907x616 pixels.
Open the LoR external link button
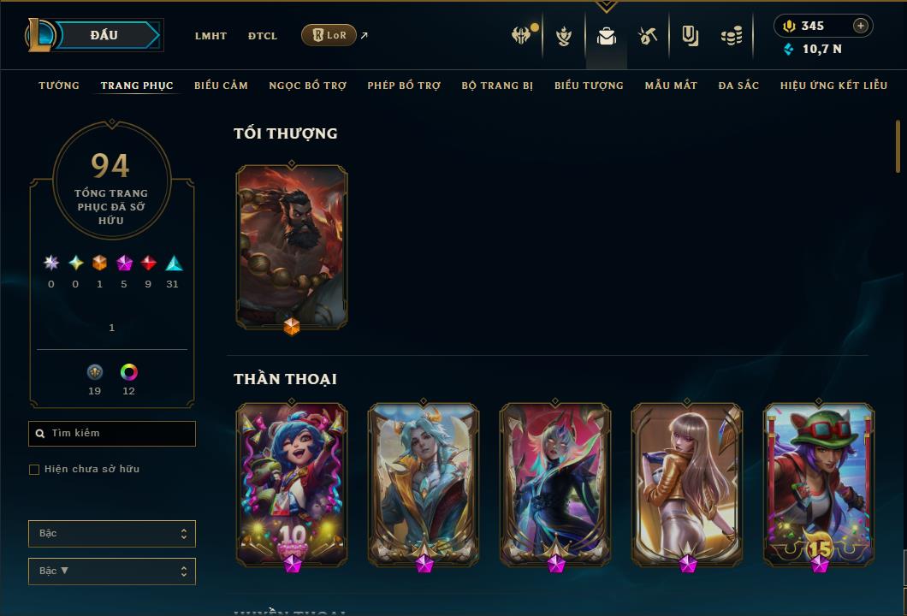[329, 35]
